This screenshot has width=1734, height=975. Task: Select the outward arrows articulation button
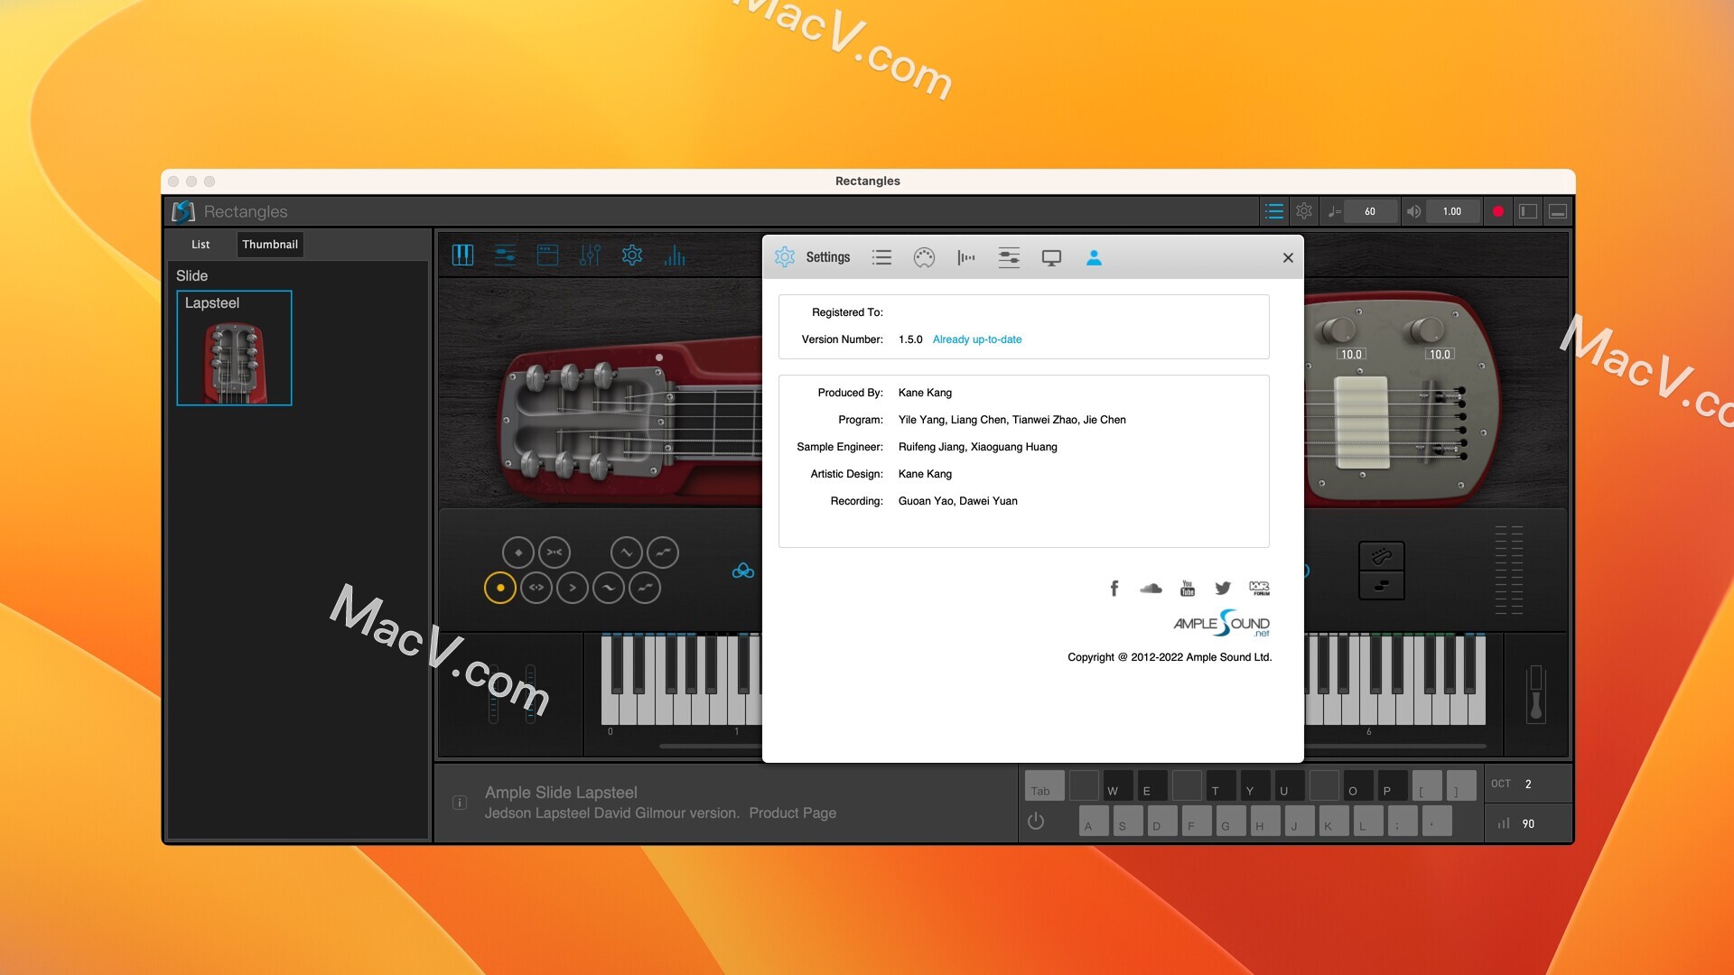coord(536,588)
